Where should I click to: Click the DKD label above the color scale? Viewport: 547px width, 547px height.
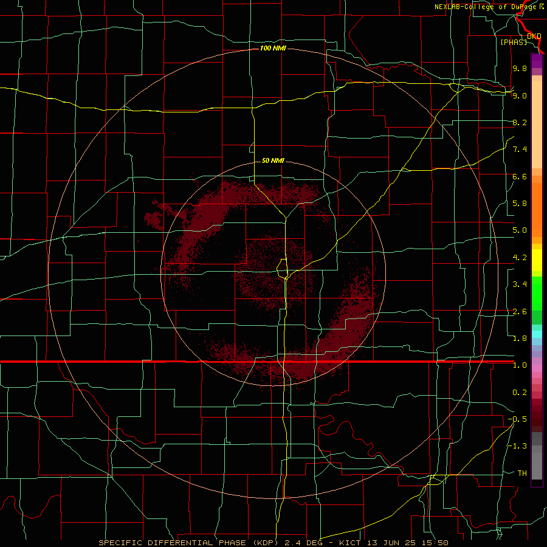click(x=534, y=36)
